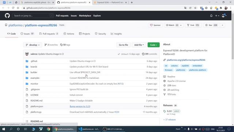This screenshot has width=234, height=132.
Task: Select the platformio-platform topic tag
Action: pos(197,70)
